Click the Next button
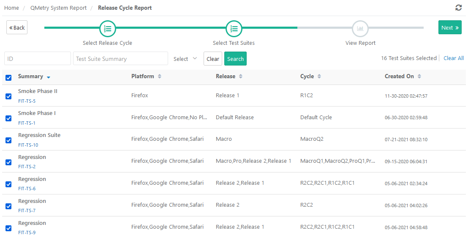 [x=450, y=27]
